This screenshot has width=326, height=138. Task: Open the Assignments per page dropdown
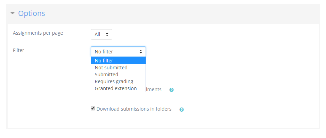(x=101, y=34)
